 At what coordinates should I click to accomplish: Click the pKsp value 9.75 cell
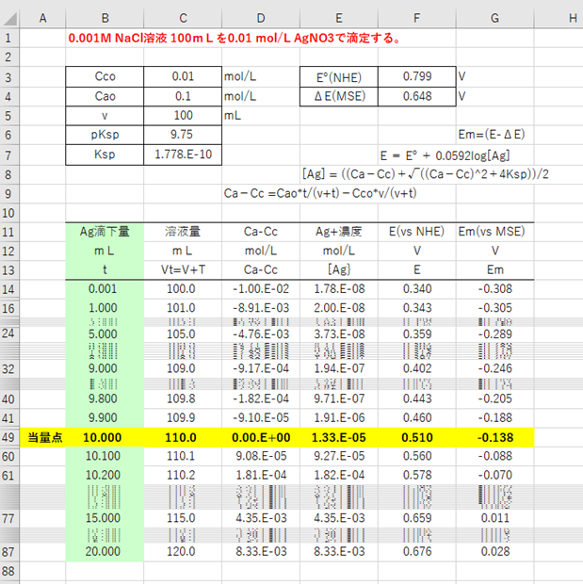(183, 135)
